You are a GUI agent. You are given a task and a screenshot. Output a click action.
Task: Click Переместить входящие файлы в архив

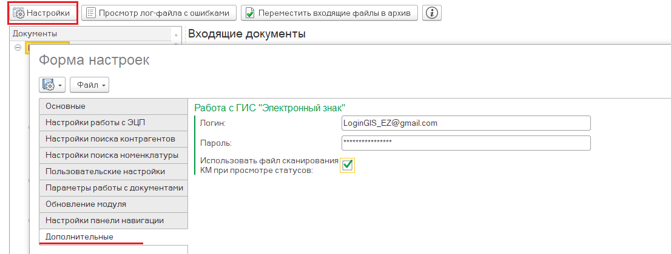[x=329, y=13]
